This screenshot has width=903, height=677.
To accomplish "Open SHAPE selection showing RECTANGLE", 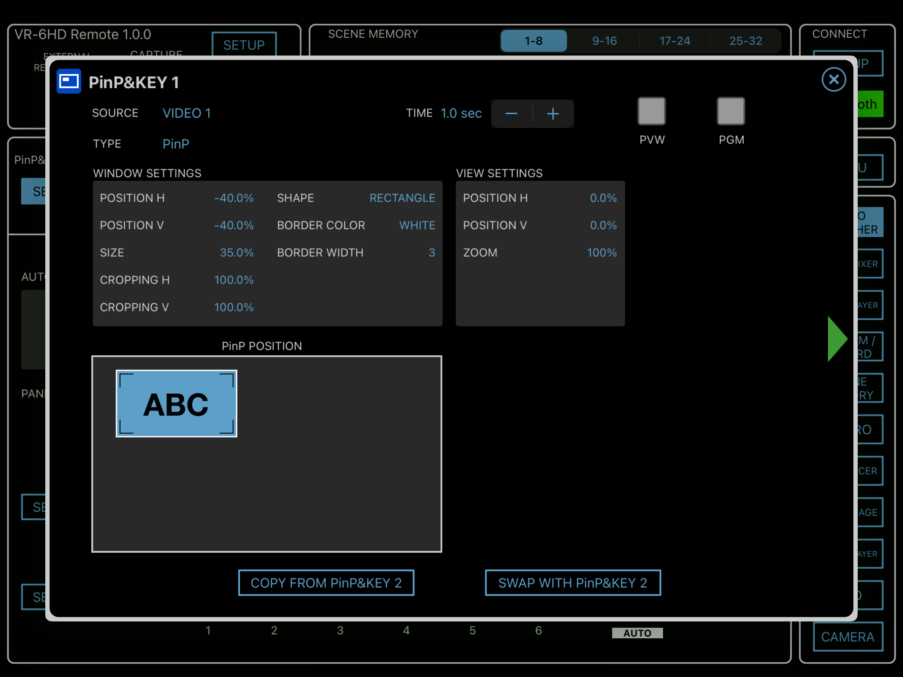I will pyautogui.click(x=402, y=198).
